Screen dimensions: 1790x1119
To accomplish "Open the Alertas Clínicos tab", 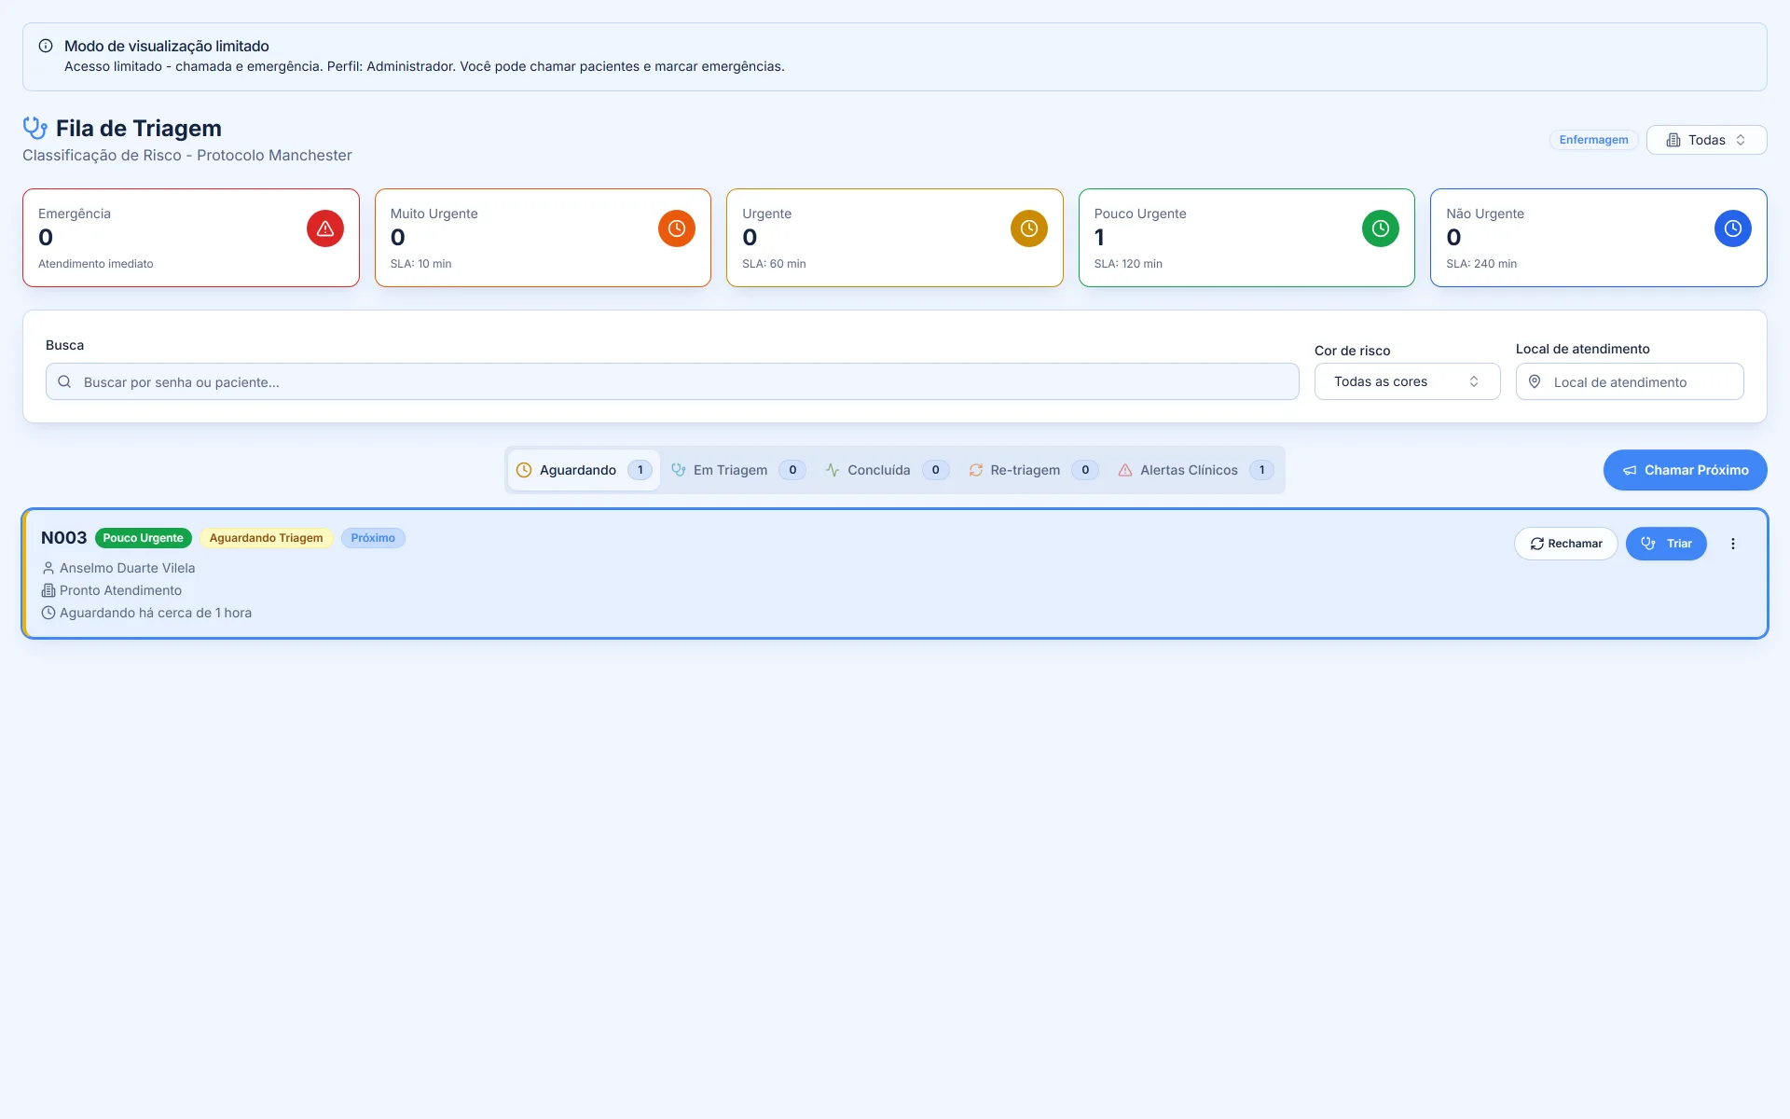I will (1196, 470).
